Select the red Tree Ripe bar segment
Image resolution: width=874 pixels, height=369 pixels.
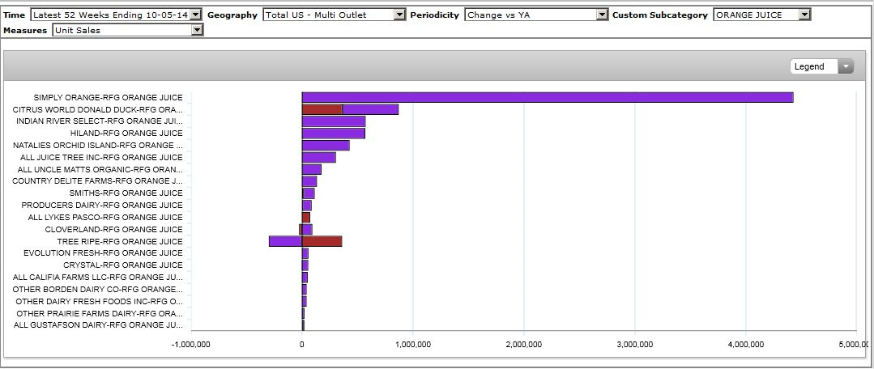pos(322,241)
